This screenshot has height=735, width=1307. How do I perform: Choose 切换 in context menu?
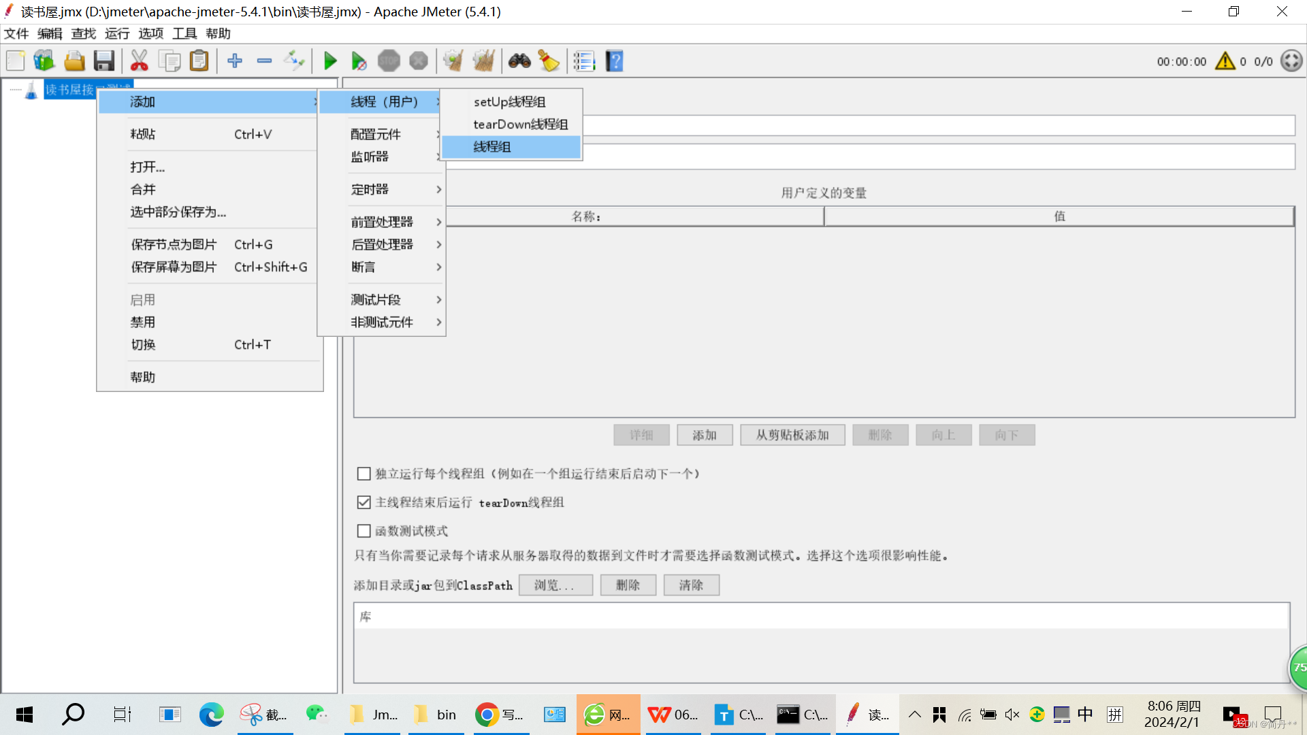click(208, 344)
